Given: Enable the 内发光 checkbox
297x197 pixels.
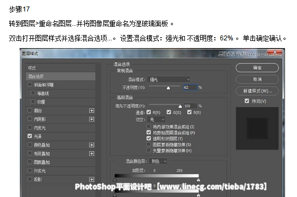Looking at the screenshot, I should click(30, 127).
